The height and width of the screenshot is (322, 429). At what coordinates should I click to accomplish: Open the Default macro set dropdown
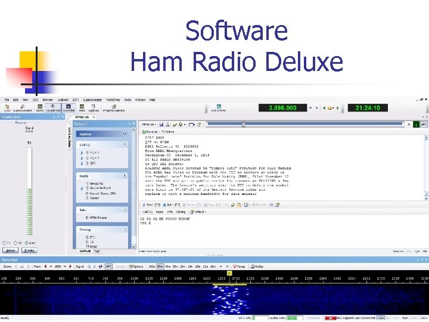point(198,212)
